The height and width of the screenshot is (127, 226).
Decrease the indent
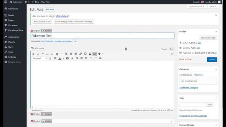[82, 58]
